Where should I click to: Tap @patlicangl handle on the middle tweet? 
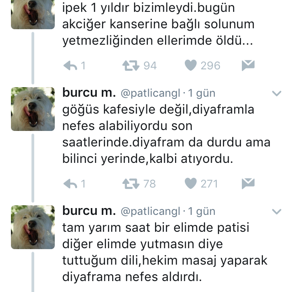pyautogui.click(x=151, y=94)
